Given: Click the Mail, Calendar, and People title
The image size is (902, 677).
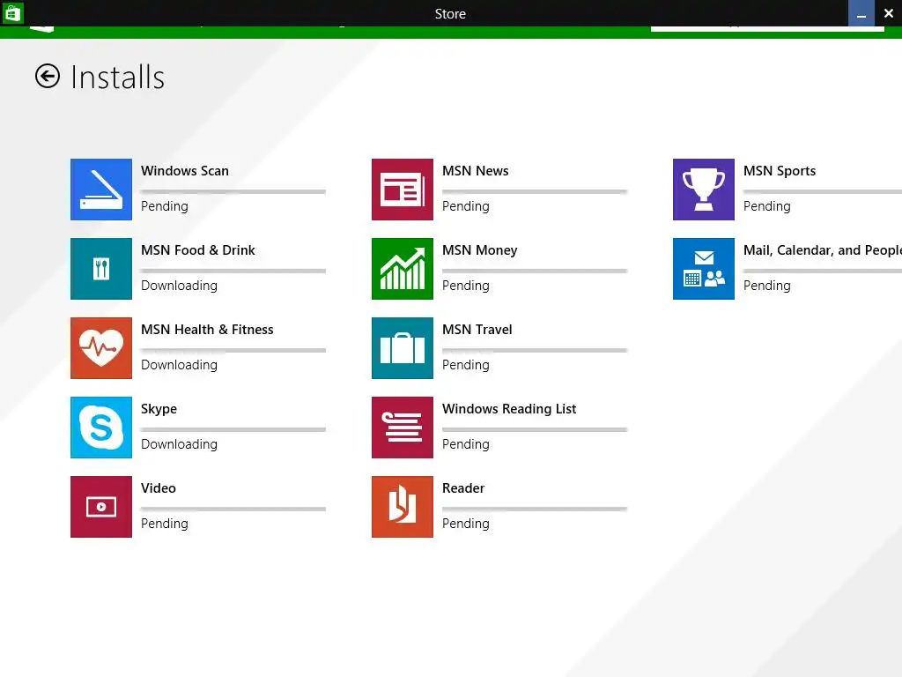Looking at the screenshot, I should point(823,250).
